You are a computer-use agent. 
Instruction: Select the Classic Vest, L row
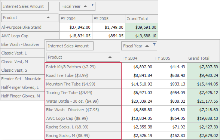[22, 53]
